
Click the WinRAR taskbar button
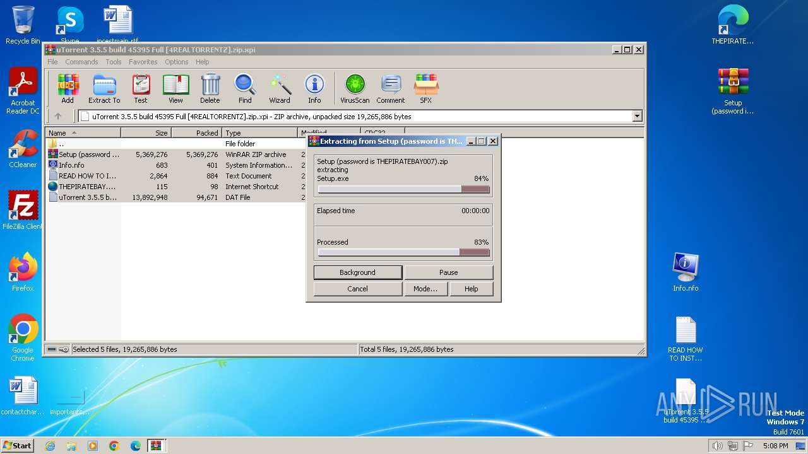pos(156,446)
